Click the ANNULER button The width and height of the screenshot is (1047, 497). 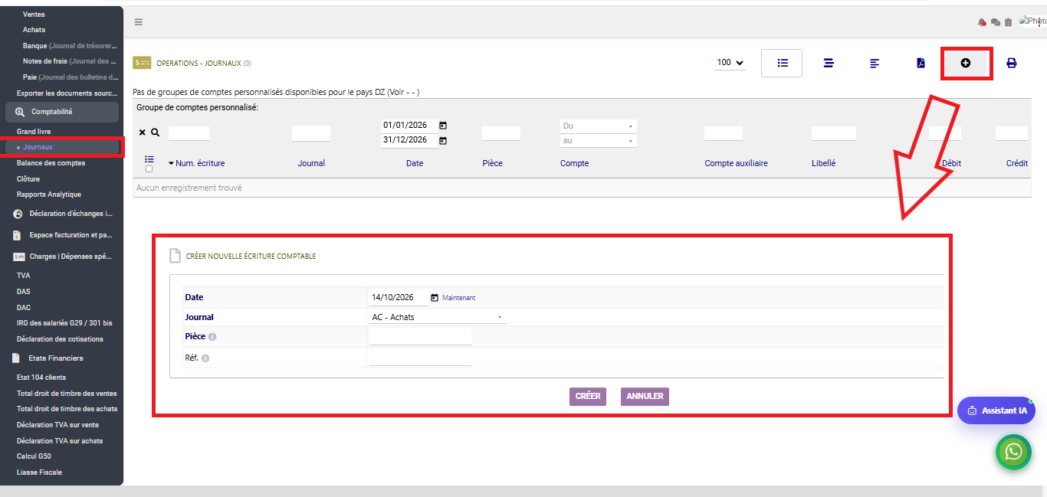645,397
